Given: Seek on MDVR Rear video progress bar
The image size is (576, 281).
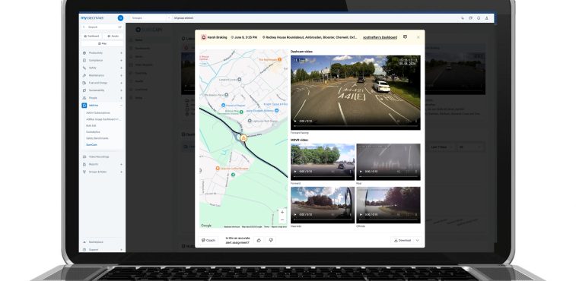Looking at the screenshot, I should coord(388,176).
